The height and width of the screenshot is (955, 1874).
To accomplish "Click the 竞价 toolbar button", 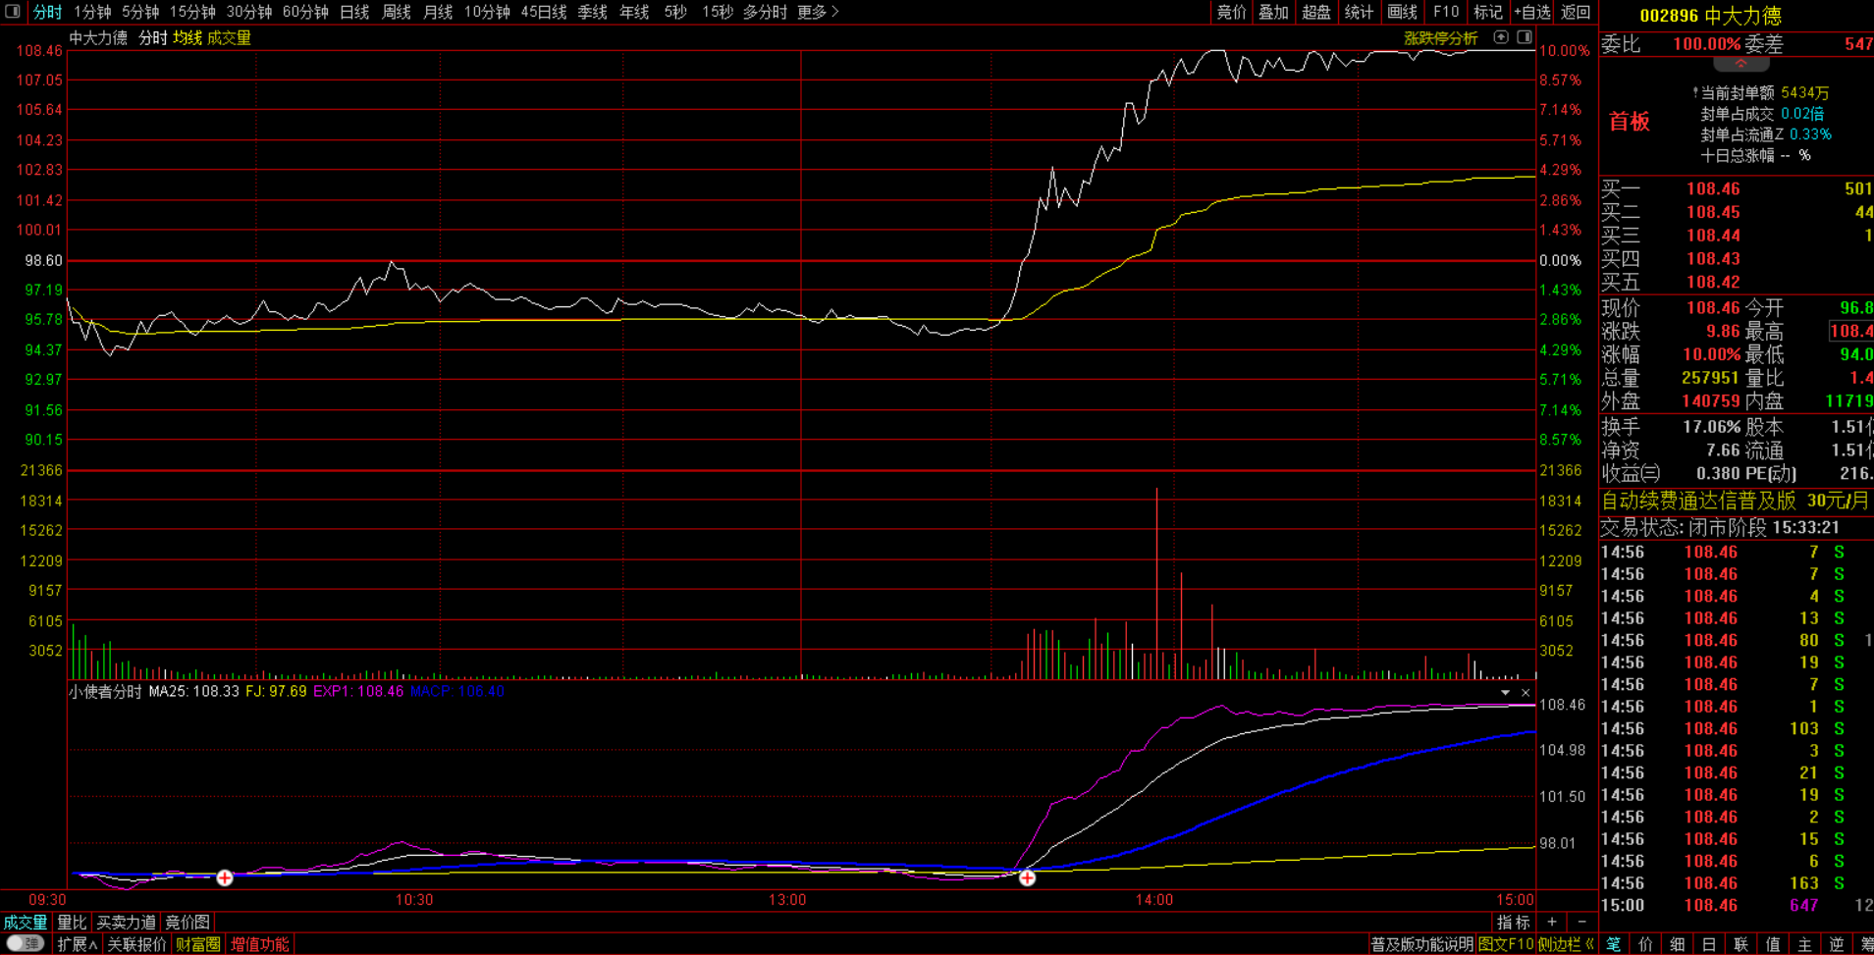I will (1231, 12).
